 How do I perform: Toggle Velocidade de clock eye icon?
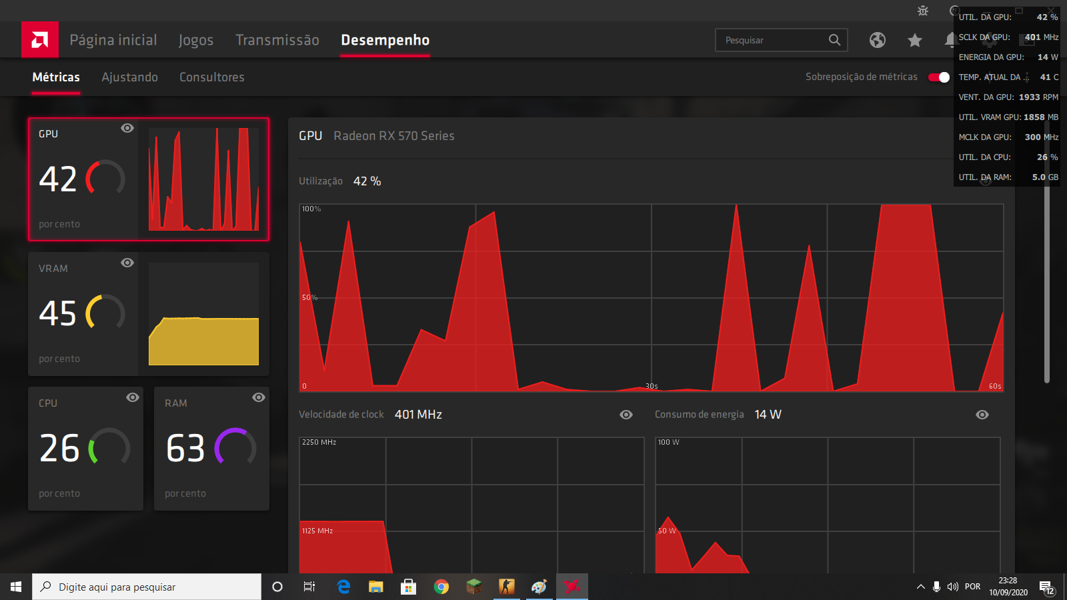pos(626,415)
